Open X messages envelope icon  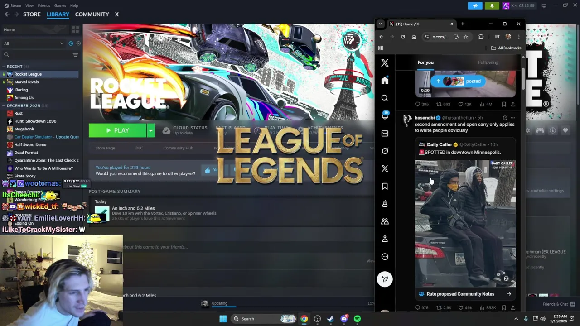(x=385, y=133)
